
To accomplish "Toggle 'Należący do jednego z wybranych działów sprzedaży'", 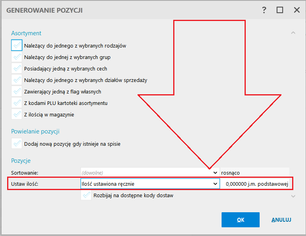I will (x=17, y=80).
